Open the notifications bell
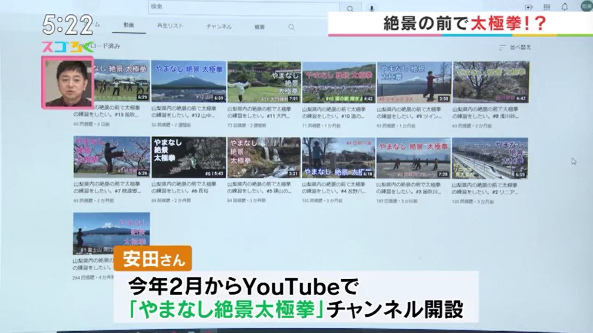The width and height of the screenshot is (593, 333). 565,7
